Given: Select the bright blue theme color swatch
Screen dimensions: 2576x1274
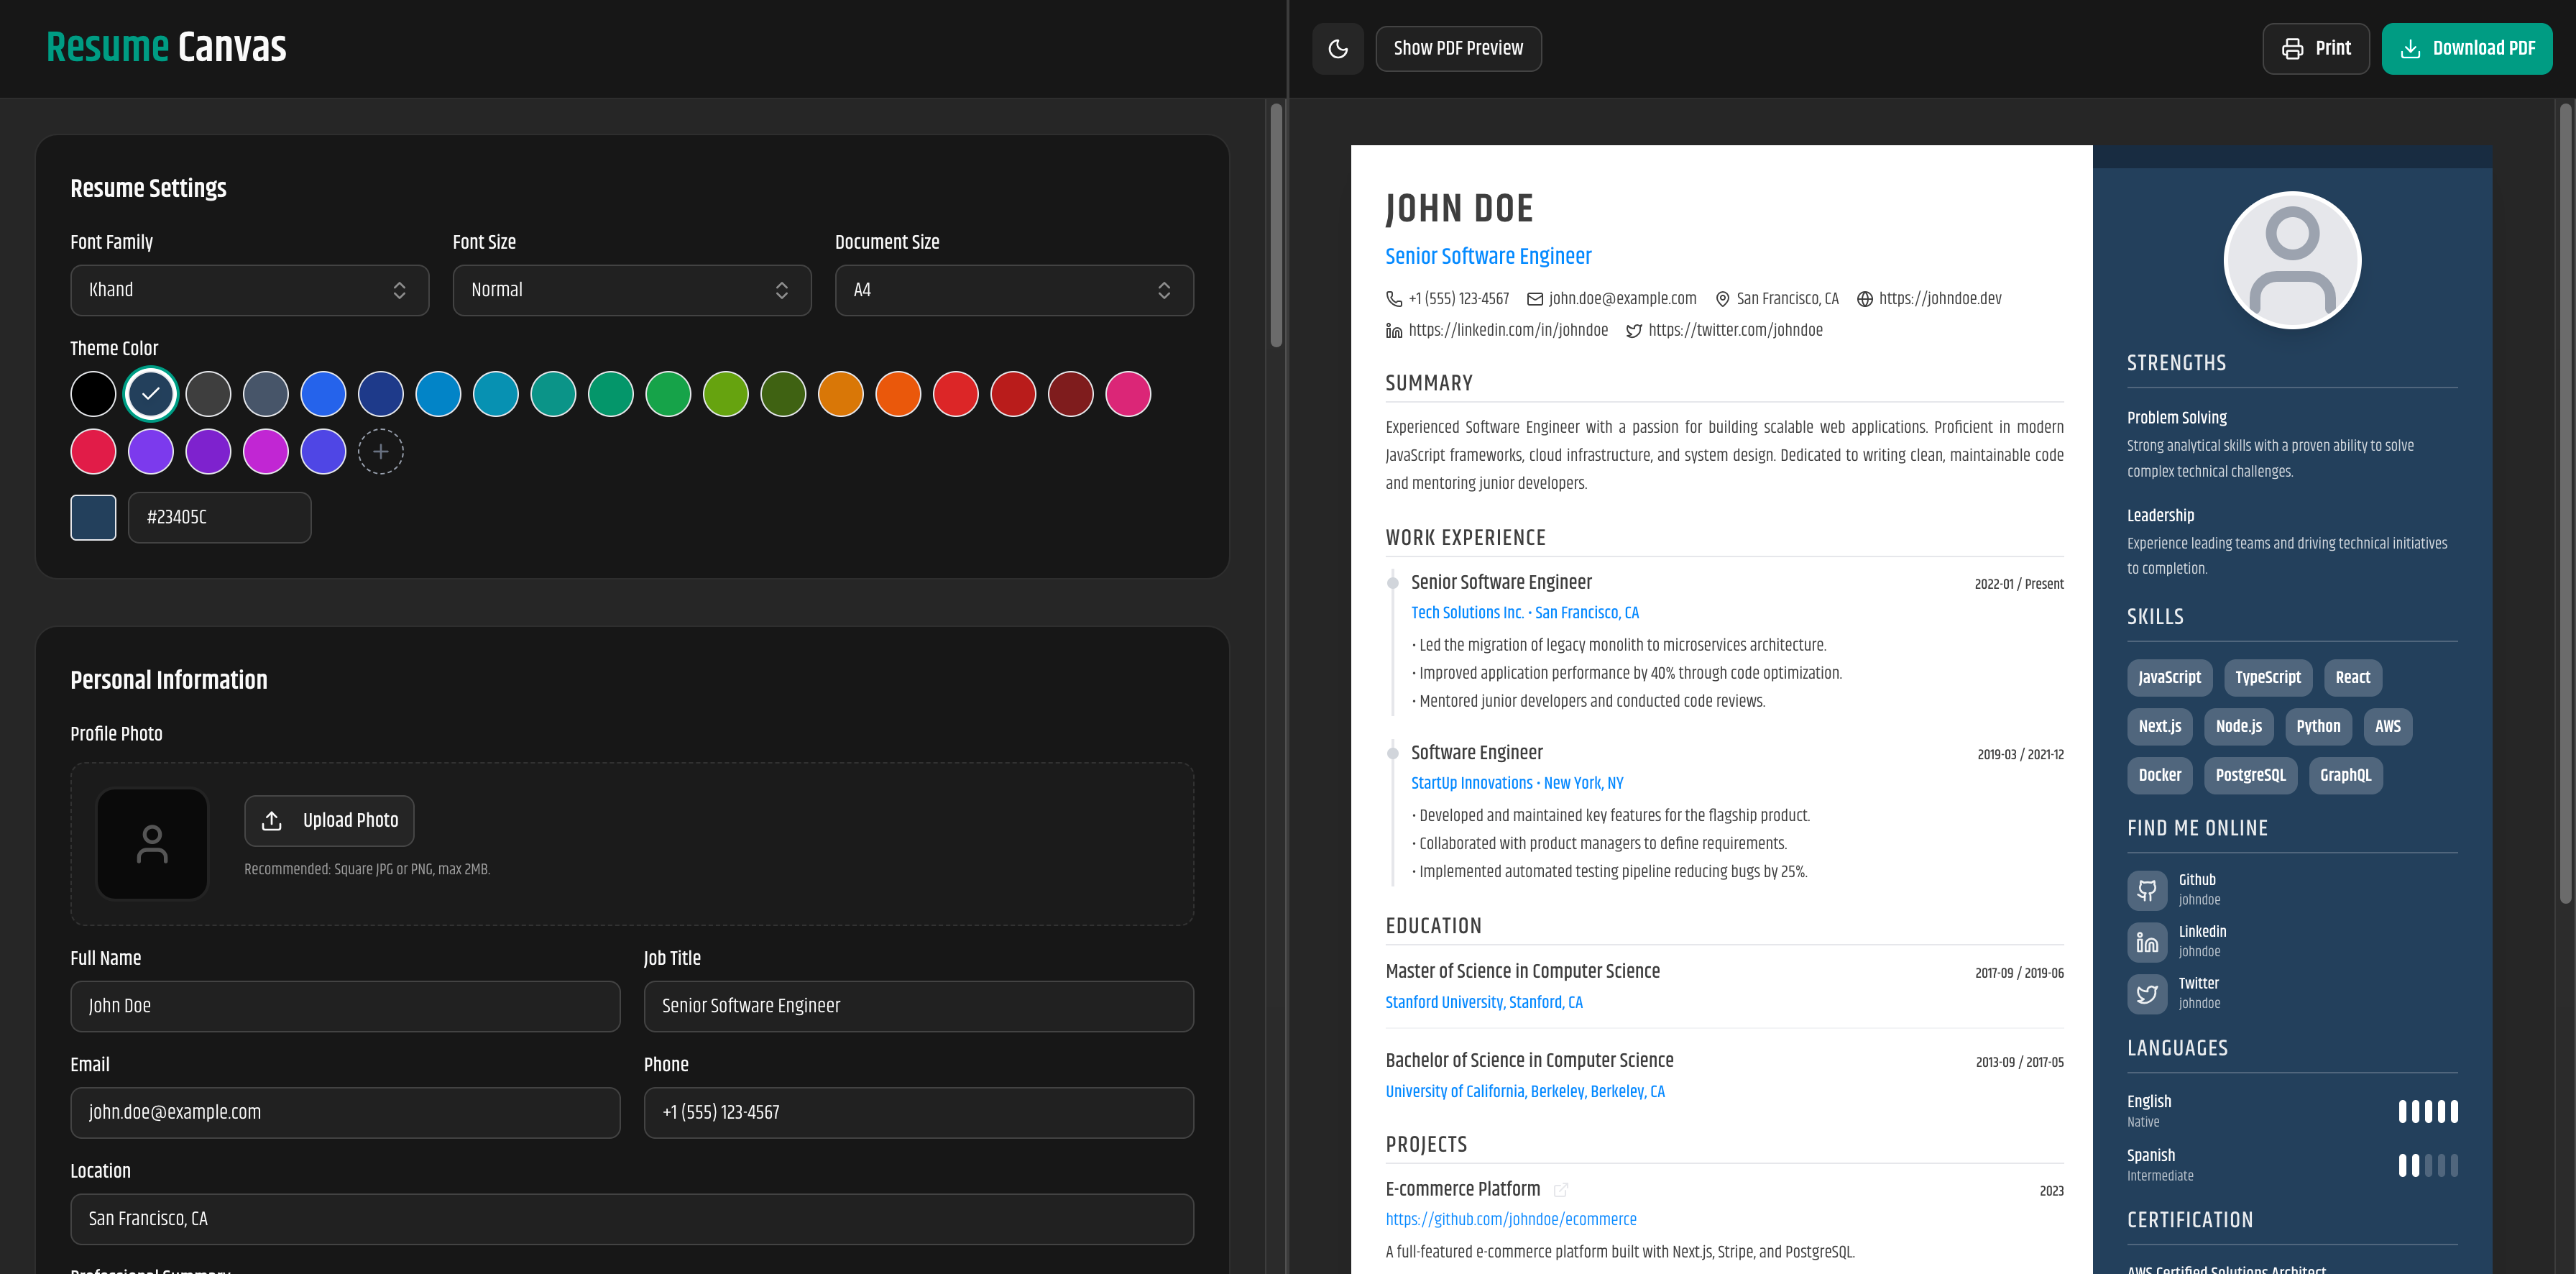Looking at the screenshot, I should coord(323,394).
